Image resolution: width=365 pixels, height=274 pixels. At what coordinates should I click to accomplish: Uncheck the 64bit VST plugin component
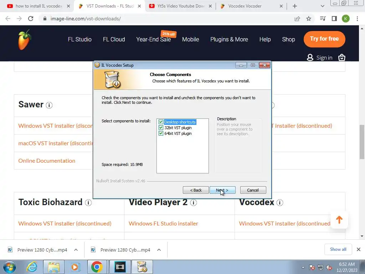(161, 133)
